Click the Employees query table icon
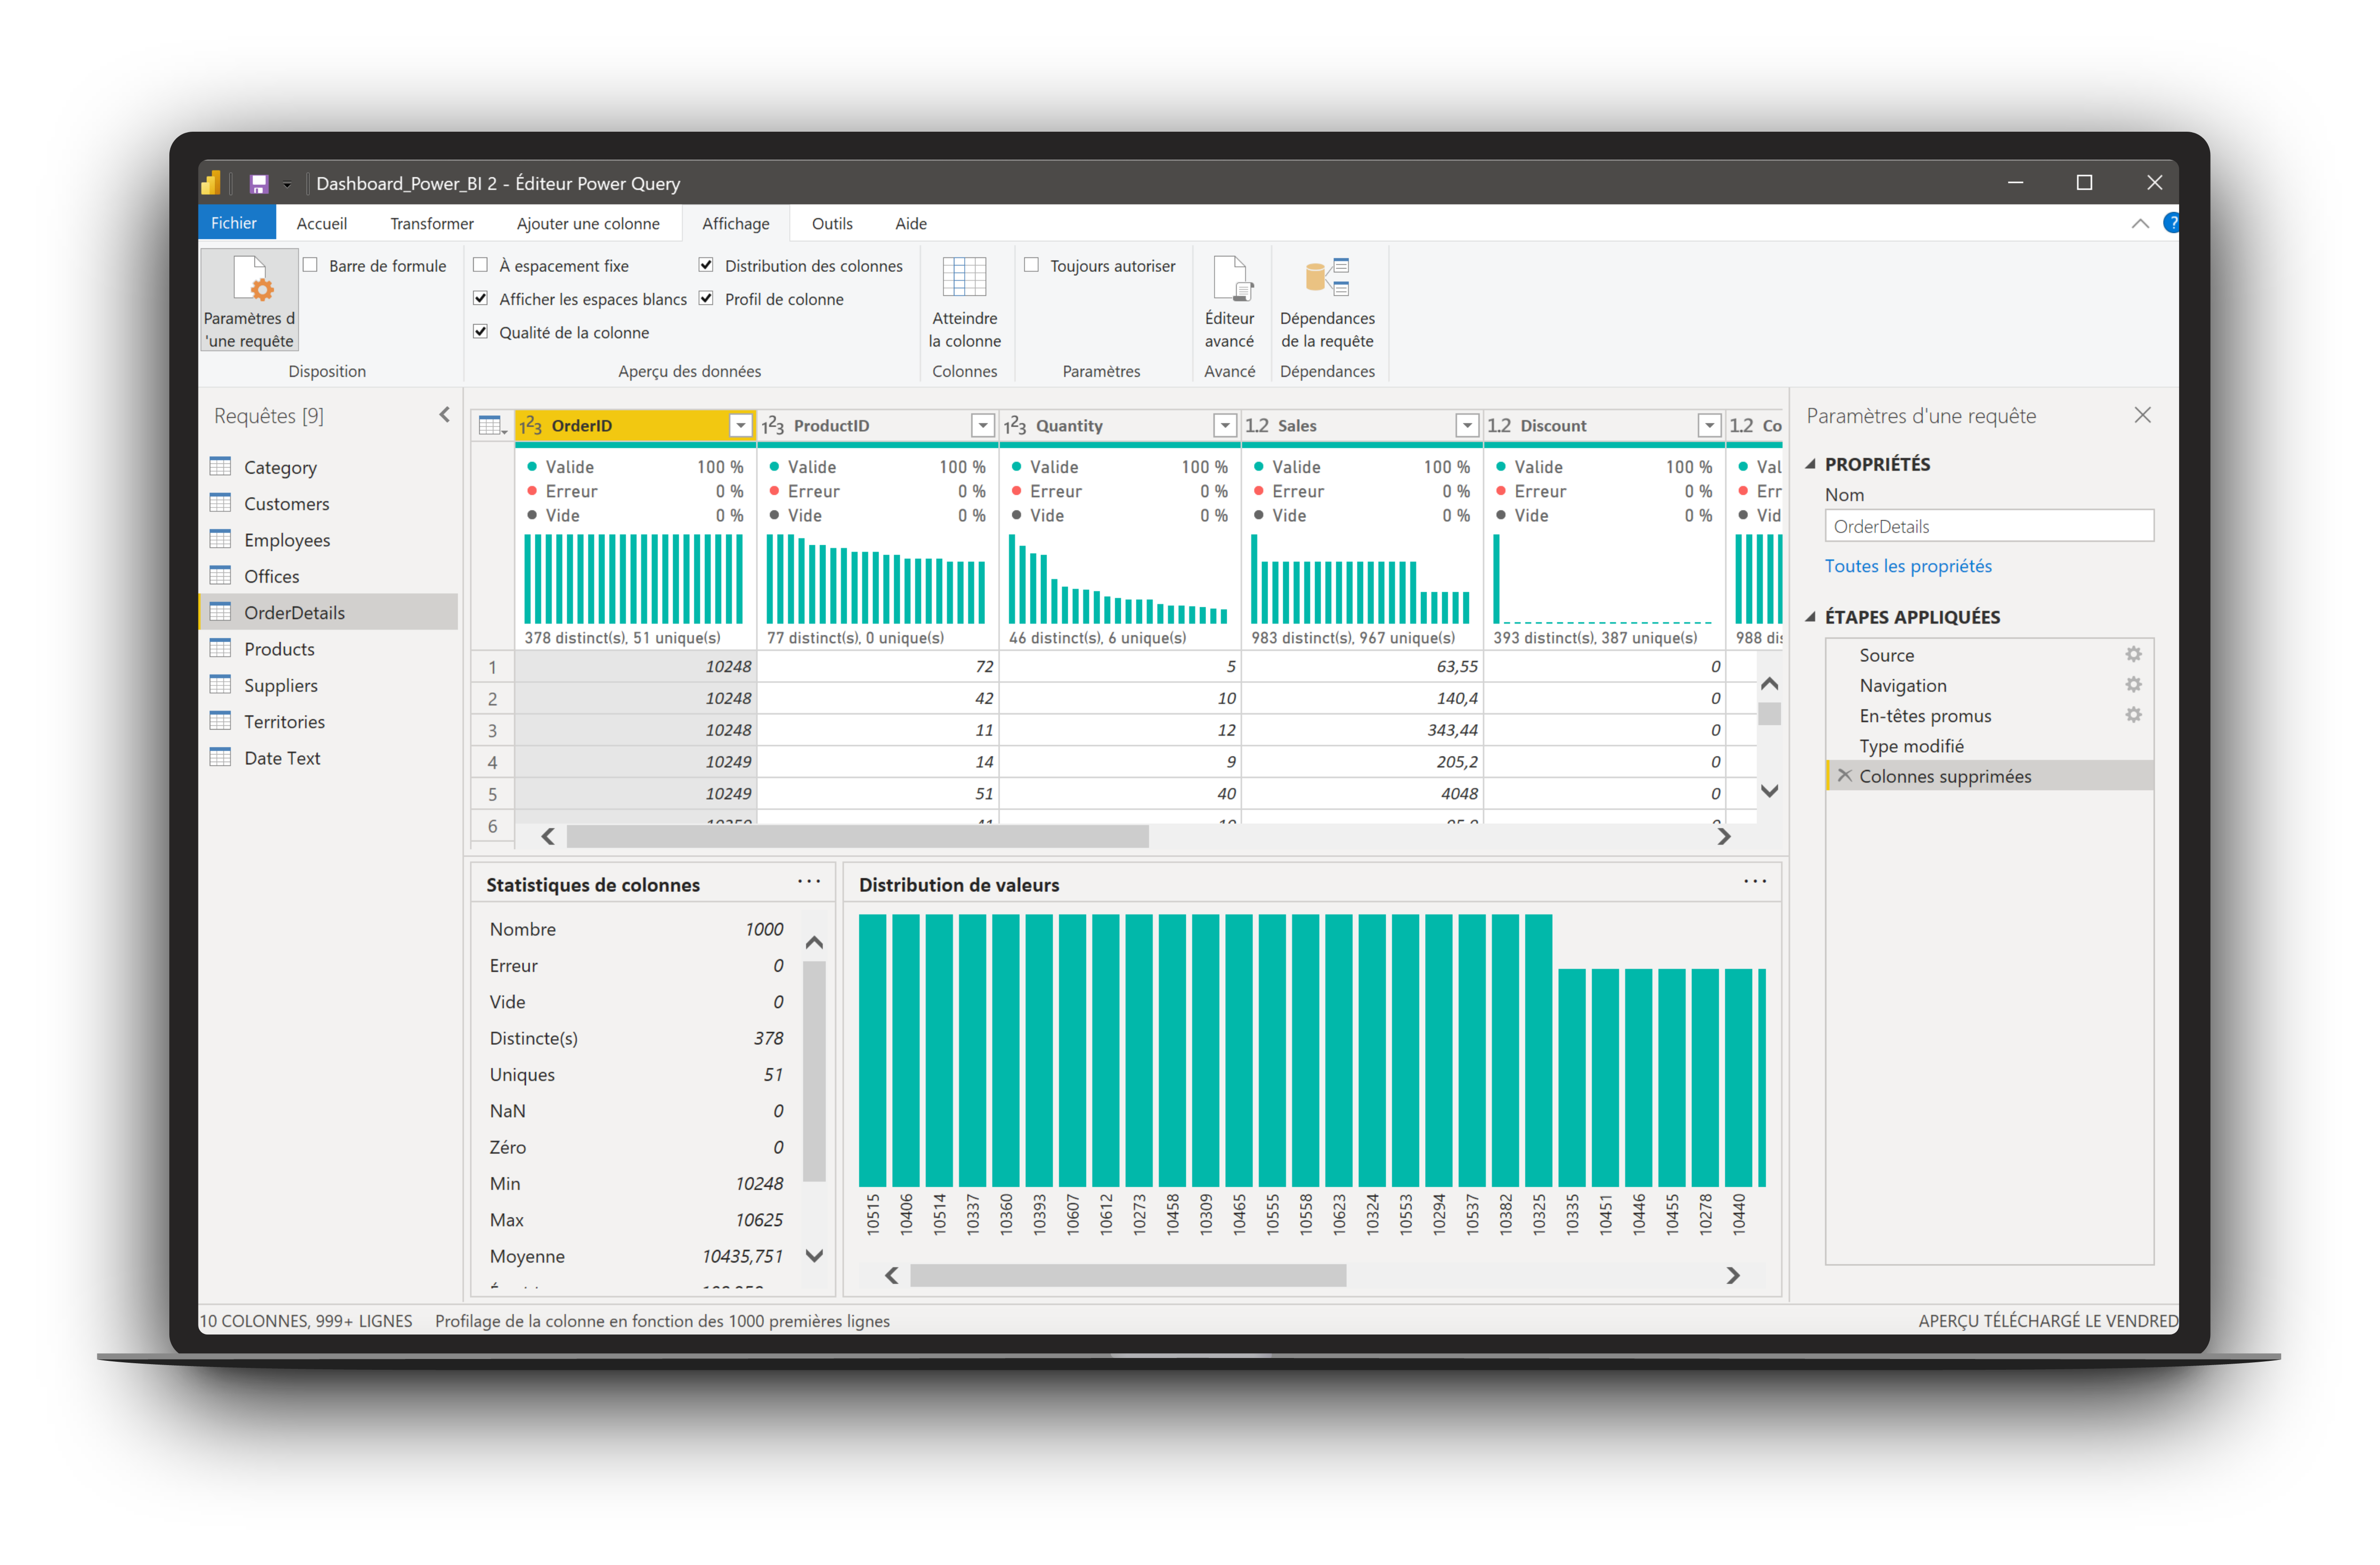 220,540
